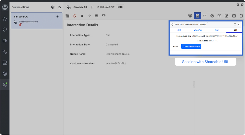Open canned responses quote icon
Screen dimensions: 245x135
(x=219, y=16)
